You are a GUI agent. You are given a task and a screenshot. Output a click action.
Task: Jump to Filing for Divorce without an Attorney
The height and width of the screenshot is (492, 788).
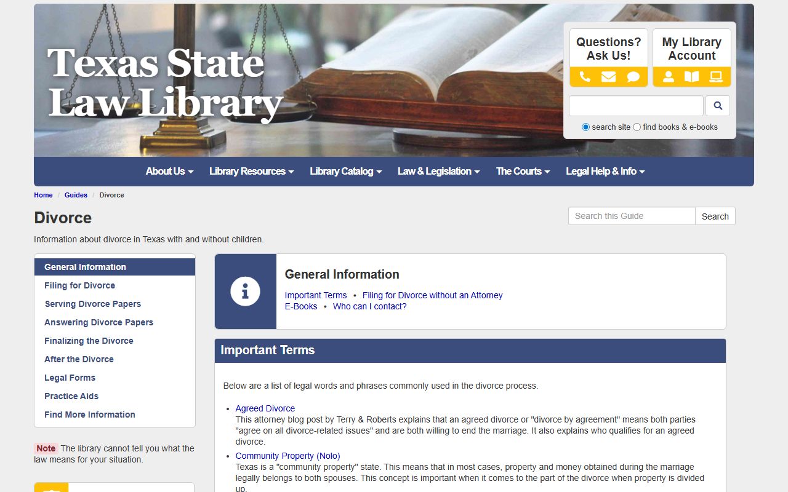(x=432, y=295)
